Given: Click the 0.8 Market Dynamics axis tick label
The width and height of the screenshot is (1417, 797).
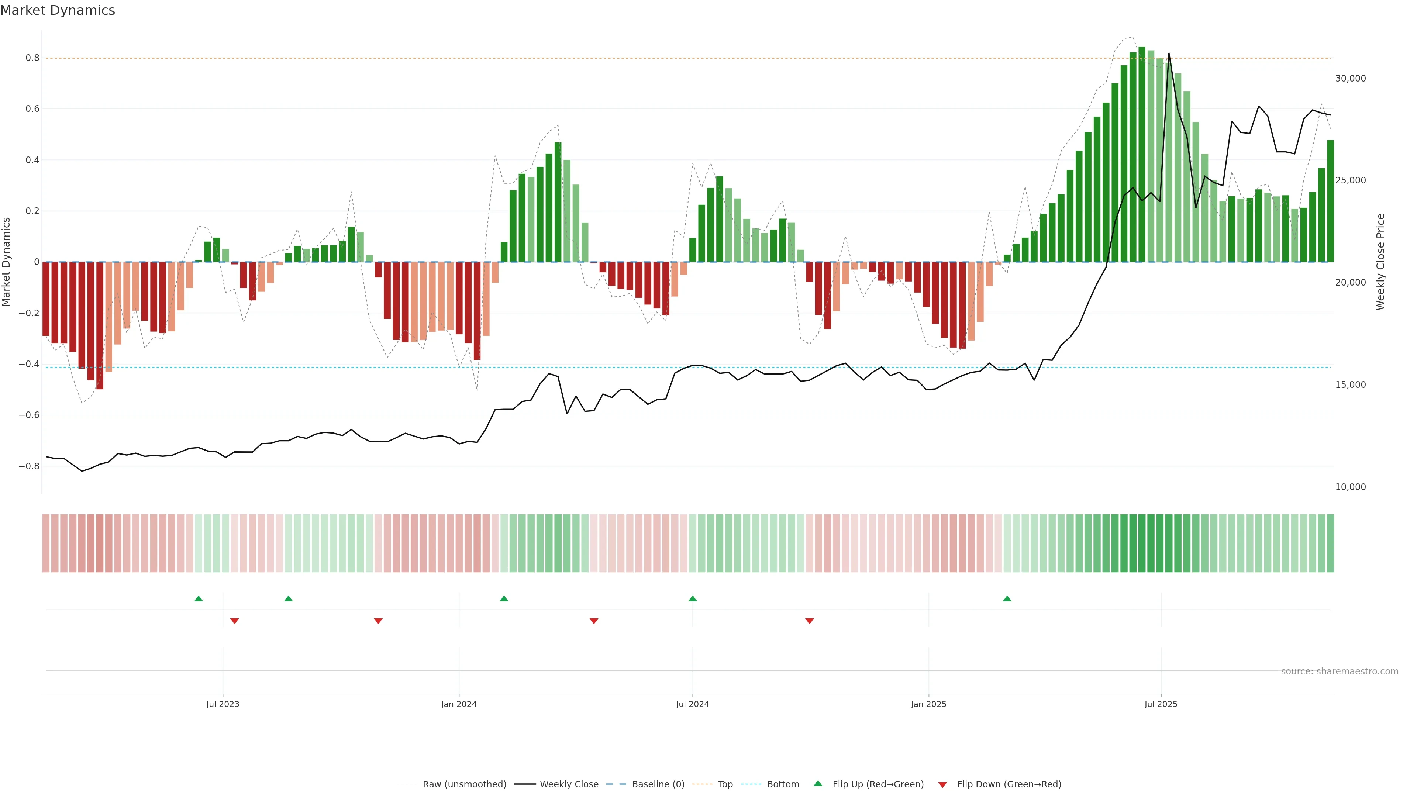Looking at the screenshot, I should point(32,58).
